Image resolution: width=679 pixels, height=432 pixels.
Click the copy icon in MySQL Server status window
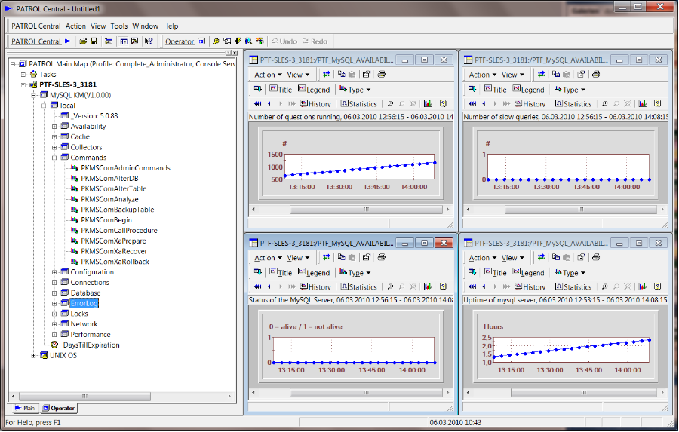[x=341, y=257]
